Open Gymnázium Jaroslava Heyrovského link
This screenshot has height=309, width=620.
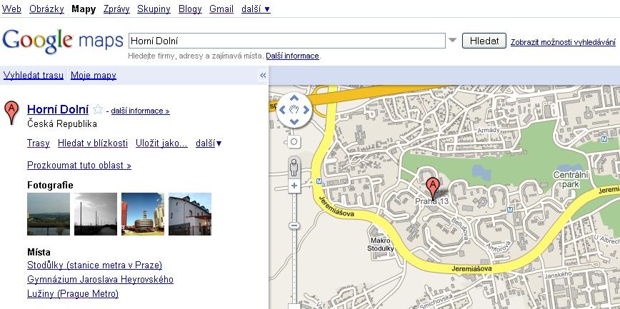click(x=100, y=279)
